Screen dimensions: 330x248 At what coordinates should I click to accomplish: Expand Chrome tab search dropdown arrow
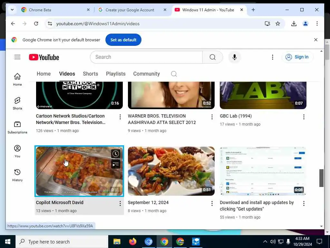pyautogui.click(x=12, y=10)
